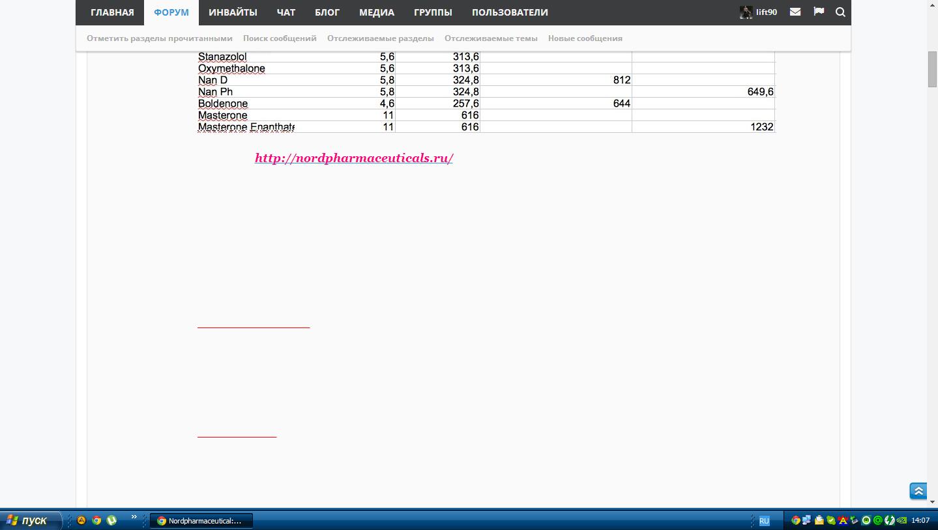Select the ПОЛЬЗОВАТЕЛИ menu item
The height and width of the screenshot is (530, 938).
point(510,12)
